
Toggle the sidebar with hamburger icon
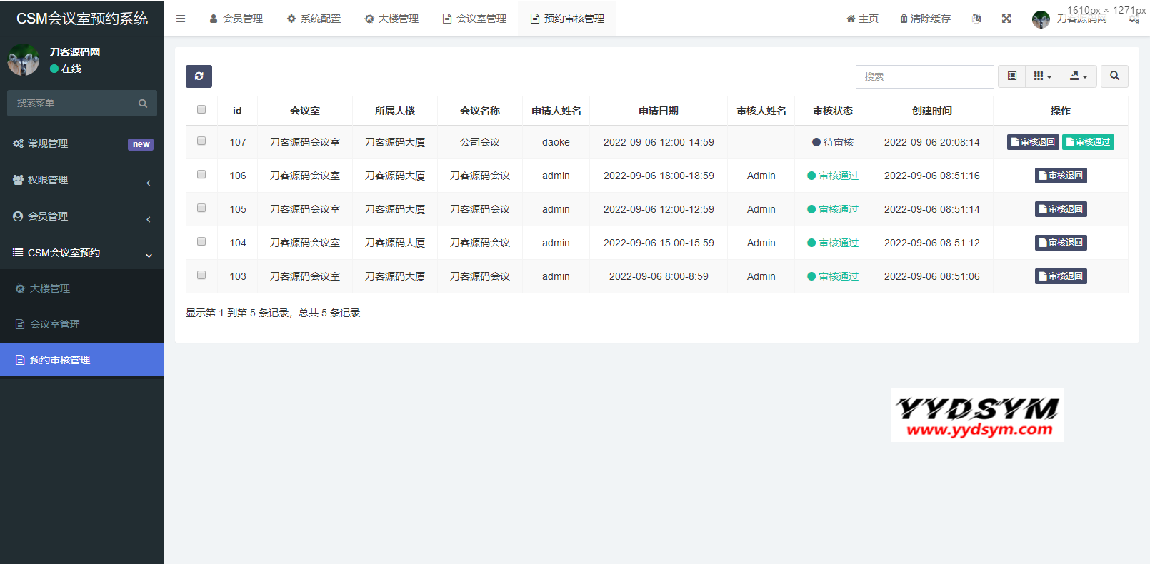pos(181,19)
